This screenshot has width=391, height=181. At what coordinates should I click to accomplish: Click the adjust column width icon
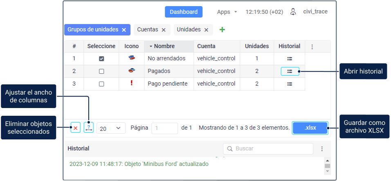tap(89, 128)
